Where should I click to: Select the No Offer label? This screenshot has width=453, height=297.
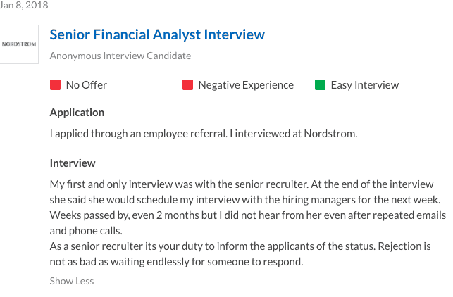(87, 85)
